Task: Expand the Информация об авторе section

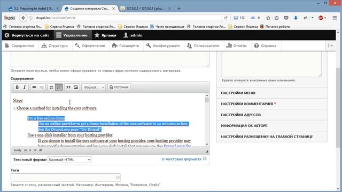Action: (x=272, y=126)
